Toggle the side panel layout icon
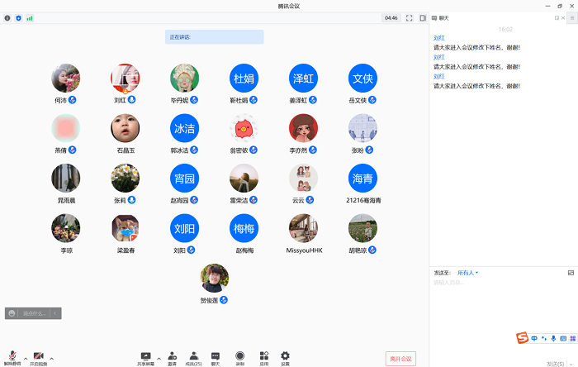This screenshot has width=578, height=367. [423, 17]
